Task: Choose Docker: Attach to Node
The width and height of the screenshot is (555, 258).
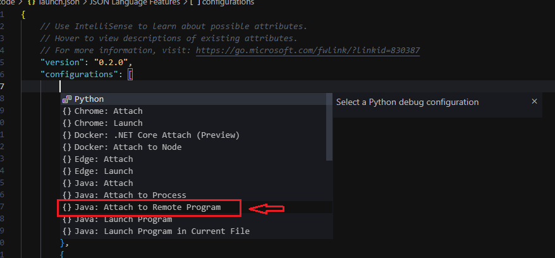Action: pos(128,147)
